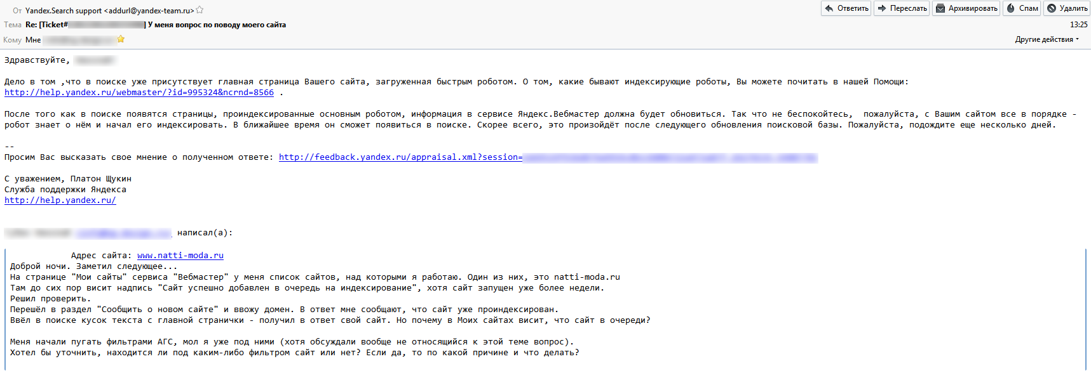Image resolution: width=1091 pixels, height=373 pixels.
Task: Click the Ответить (Reply) button
Action: click(x=846, y=8)
